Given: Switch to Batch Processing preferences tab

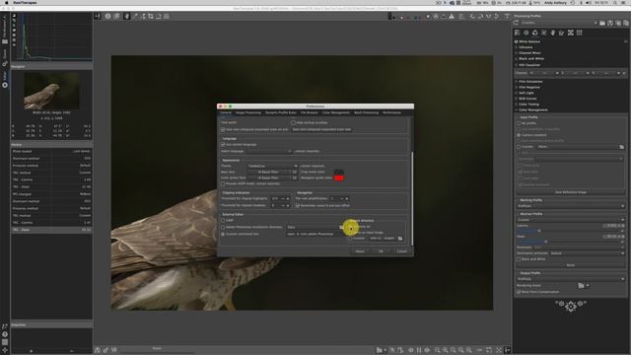Looking at the screenshot, I should click(x=366, y=112).
